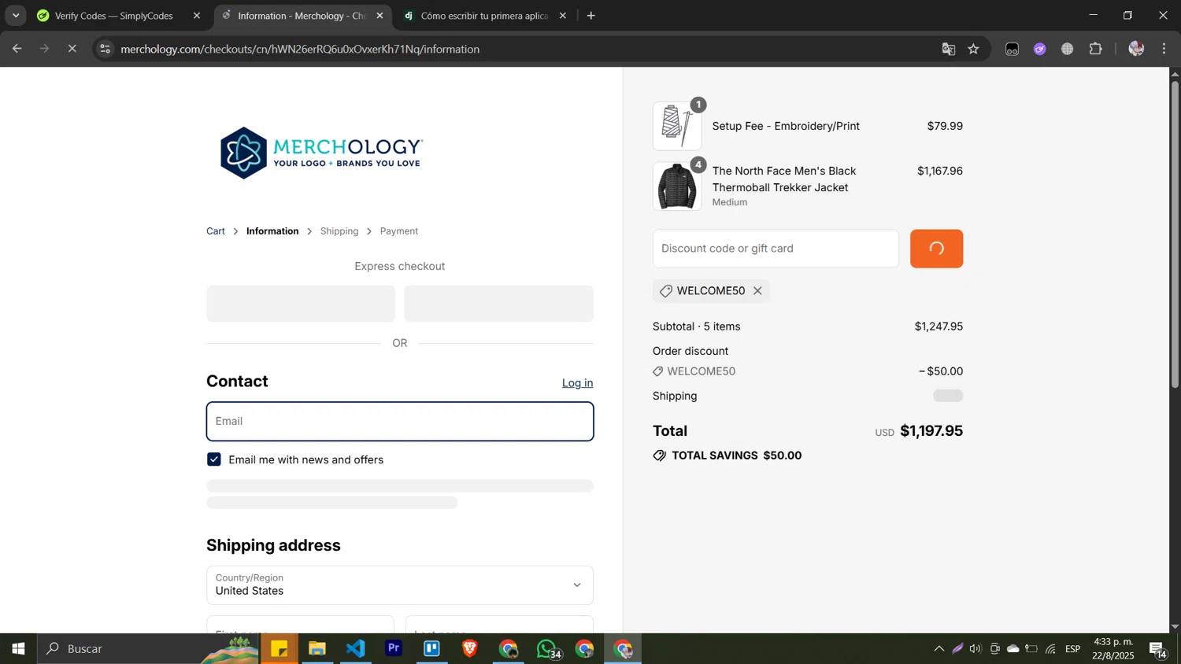1181x664 pixels.
Task: Click the page vertical scrollbar
Action: pos(1175,236)
